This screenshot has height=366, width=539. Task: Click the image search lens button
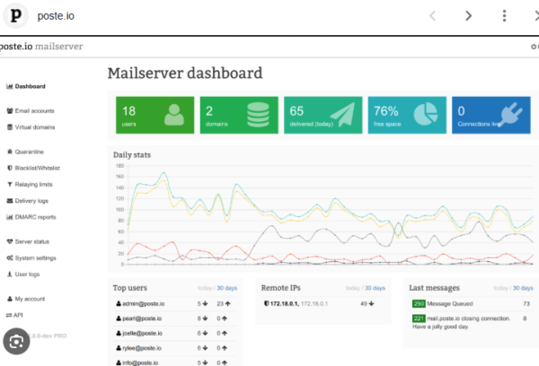coord(16,341)
